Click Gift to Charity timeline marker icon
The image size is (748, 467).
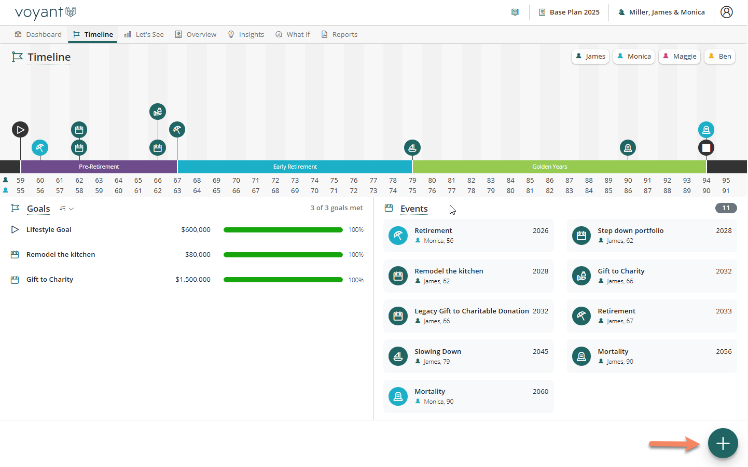tap(158, 112)
